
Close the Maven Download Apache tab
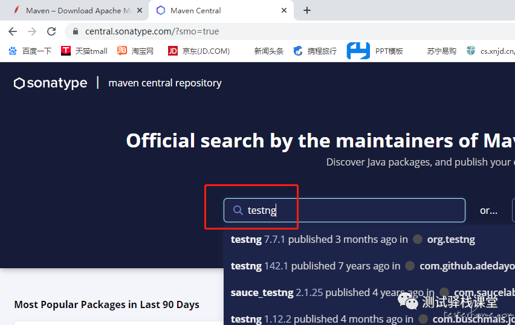140,10
